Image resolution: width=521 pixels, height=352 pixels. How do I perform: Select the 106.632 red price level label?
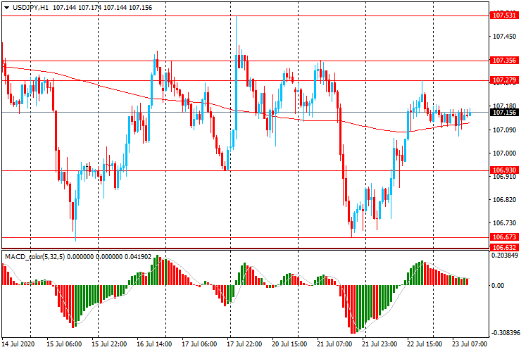(x=504, y=247)
